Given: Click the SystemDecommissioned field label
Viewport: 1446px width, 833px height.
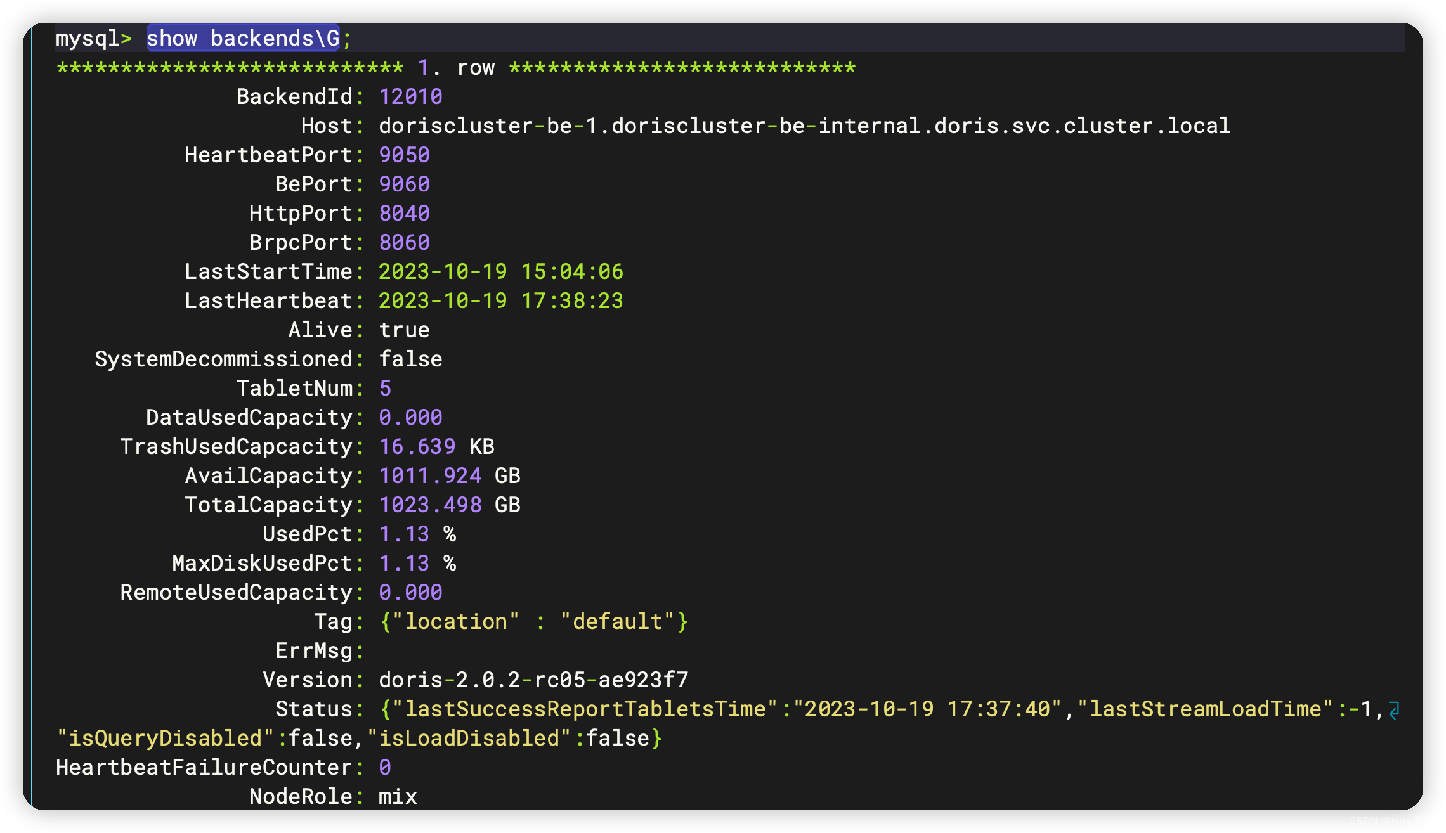Looking at the screenshot, I should [x=230, y=359].
